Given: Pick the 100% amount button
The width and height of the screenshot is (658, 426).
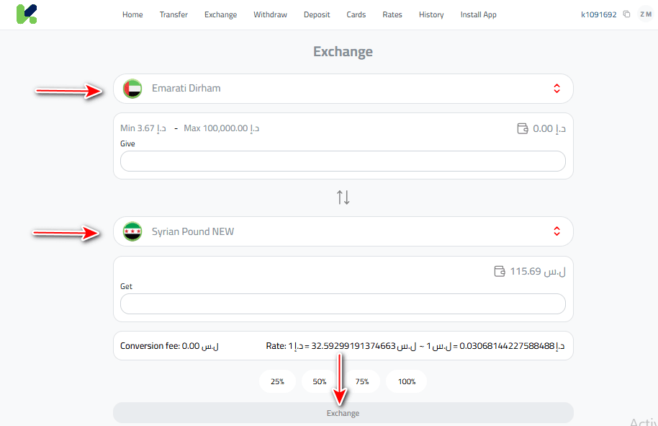Looking at the screenshot, I should (x=407, y=381).
